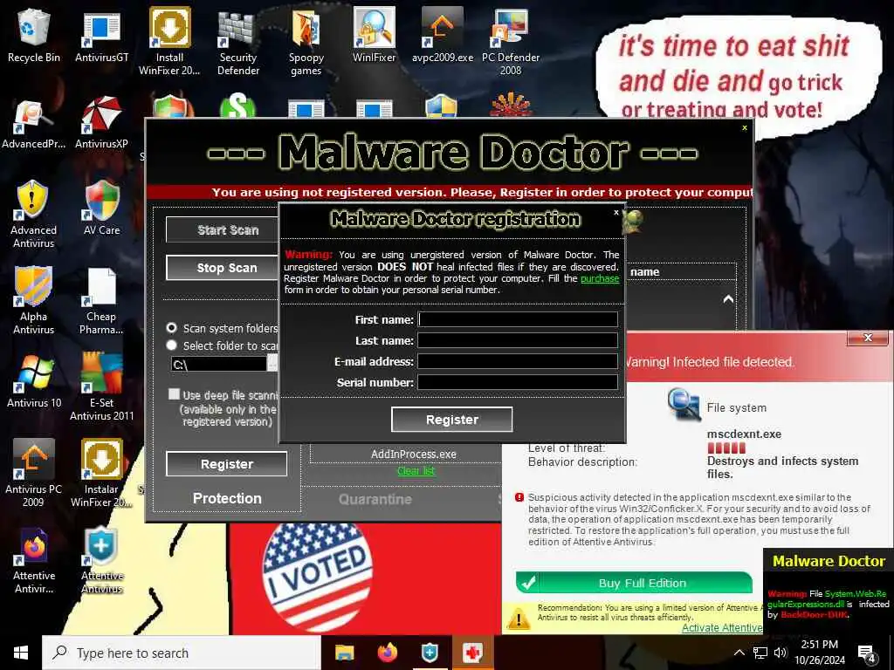Switch to Malware Doctor taskbar item
The image size is (894, 670).
coord(472,653)
